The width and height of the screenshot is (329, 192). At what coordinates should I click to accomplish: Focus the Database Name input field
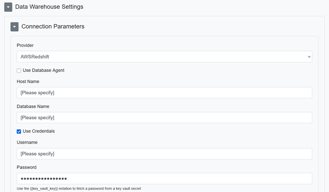(164, 117)
